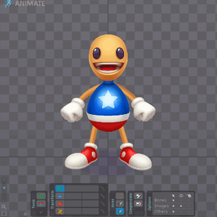Click the Compensate panel label
The image size is (217, 217).
131,203
